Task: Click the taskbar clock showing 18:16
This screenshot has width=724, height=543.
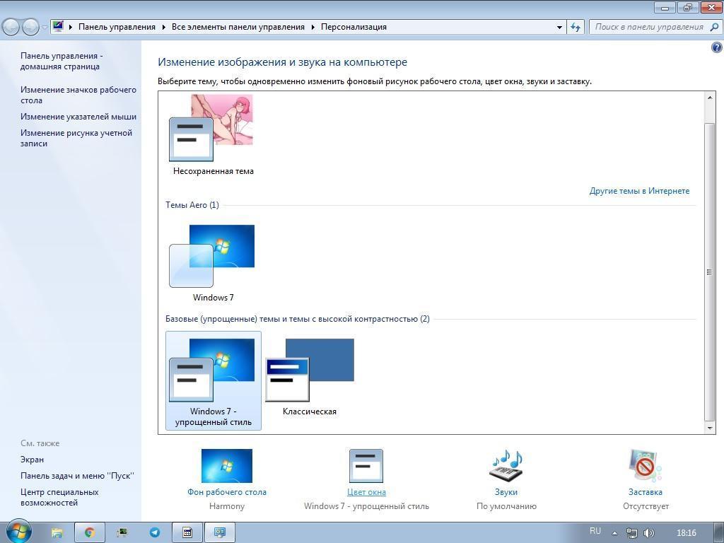Action: [686, 533]
